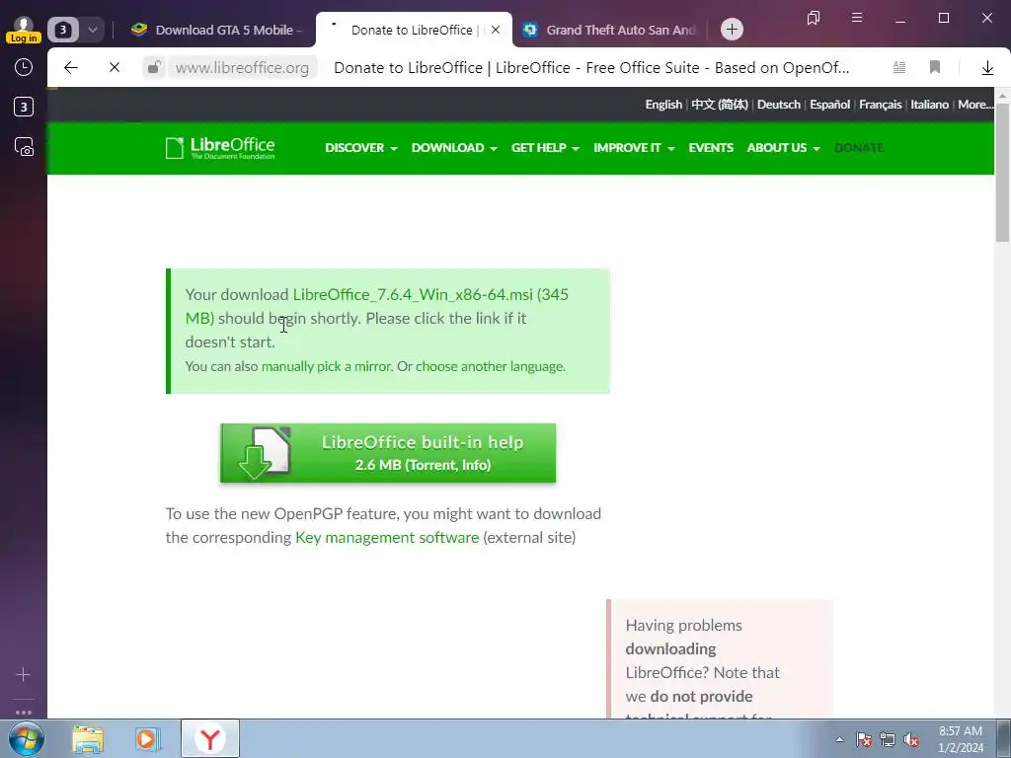Close the Donate to LibreOffice tab
The image size is (1011, 758).
pos(496,30)
